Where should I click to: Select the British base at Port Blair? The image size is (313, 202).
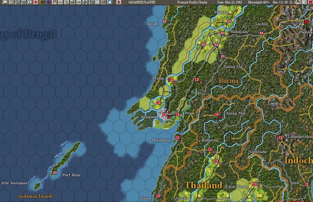[x=55, y=173]
